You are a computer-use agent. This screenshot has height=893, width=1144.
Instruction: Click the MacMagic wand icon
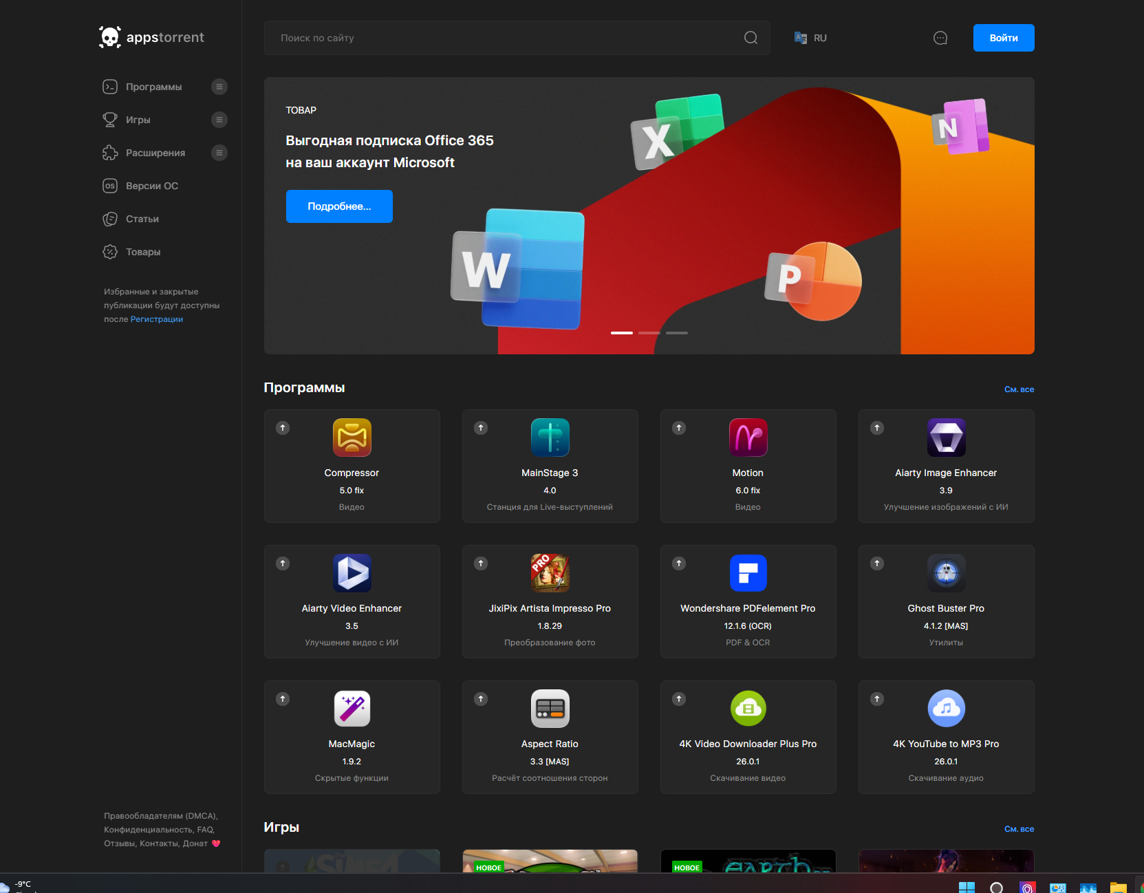[352, 709]
